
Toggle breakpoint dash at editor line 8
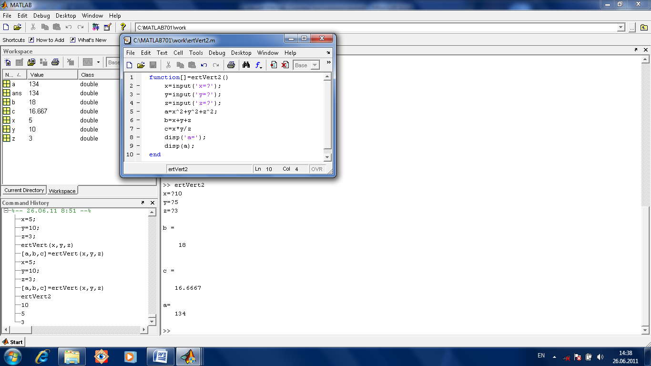pos(138,137)
